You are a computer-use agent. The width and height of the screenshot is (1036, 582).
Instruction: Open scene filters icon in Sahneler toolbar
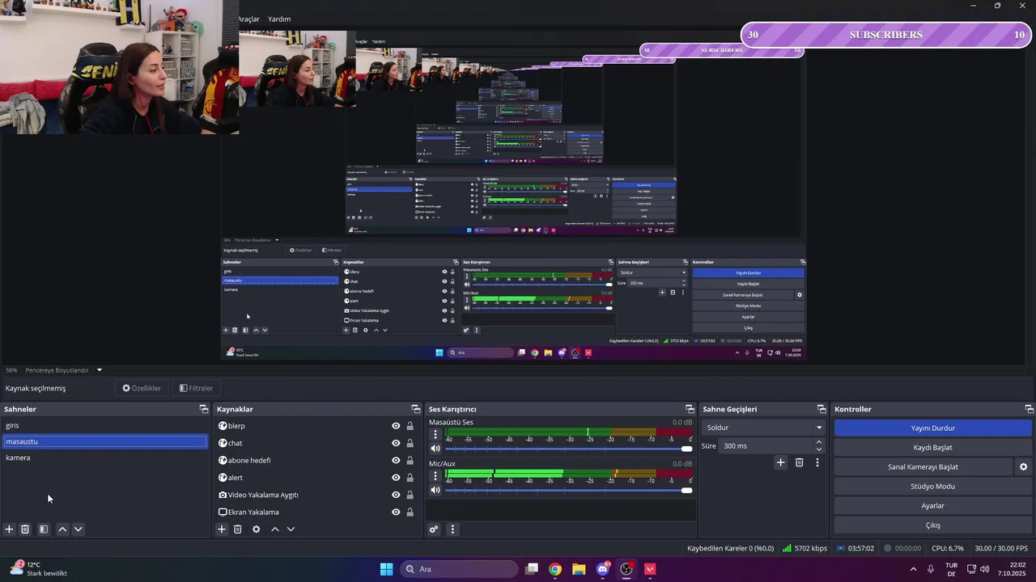click(44, 529)
